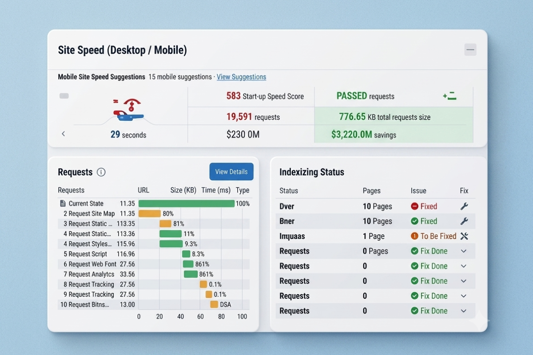The width and height of the screenshot is (533, 355).
Task: Open View Details button
Action: tap(231, 172)
